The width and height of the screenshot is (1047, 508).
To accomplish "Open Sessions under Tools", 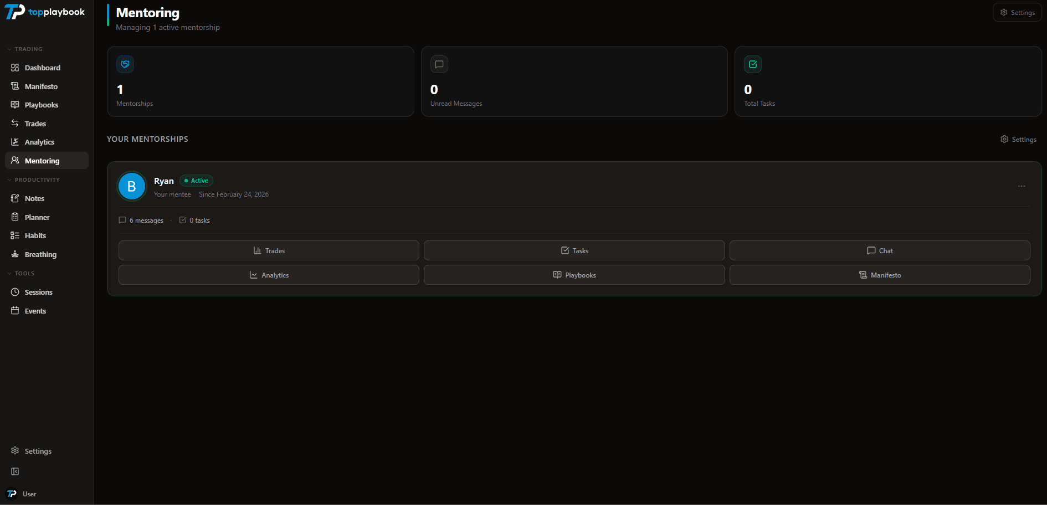I will coord(38,292).
